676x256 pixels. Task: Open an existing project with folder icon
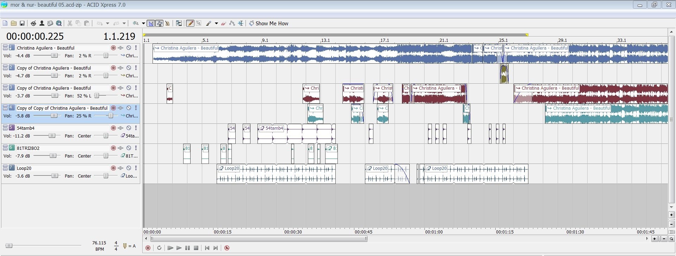coord(13,24)
